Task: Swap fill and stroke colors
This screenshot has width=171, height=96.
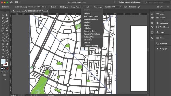Action: click(7, 60)
